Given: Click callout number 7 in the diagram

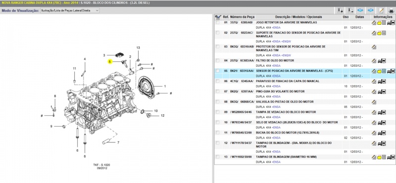Looking at the screenshot, I should [118, 142].
